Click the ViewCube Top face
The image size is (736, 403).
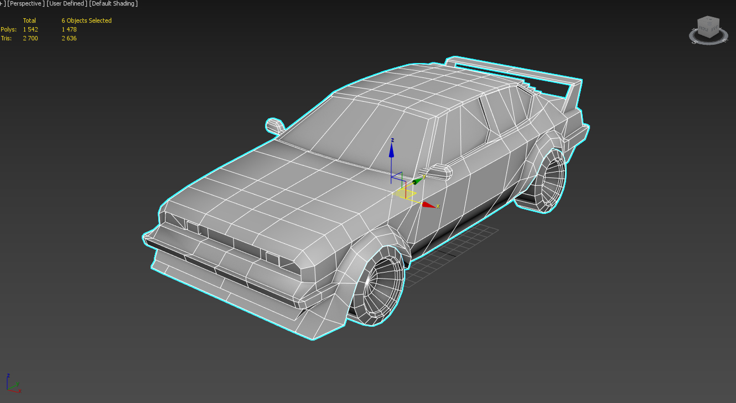coord(708,21)
